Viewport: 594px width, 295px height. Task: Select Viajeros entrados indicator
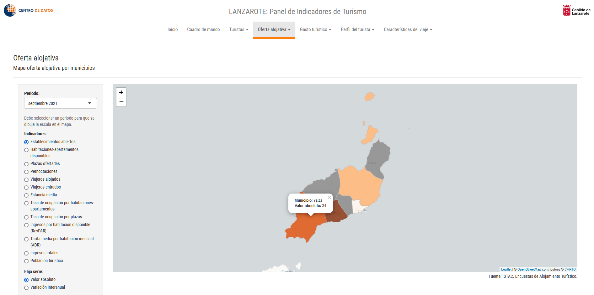[26, 188]
